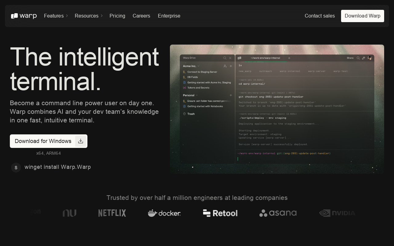Screen dimensions: 394x246
Task: Click The intelligent terminal. heading
Action: (x=84, y=69)
